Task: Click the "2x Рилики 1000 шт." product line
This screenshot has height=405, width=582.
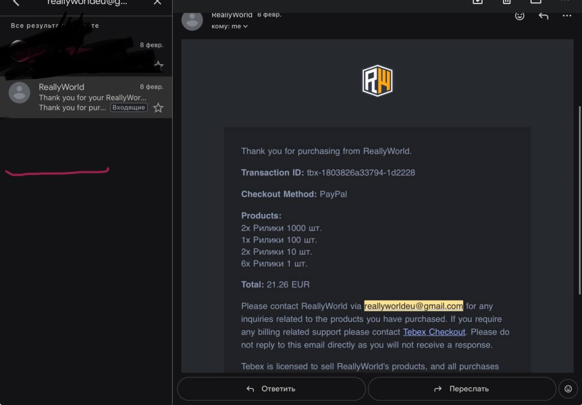Action: click(x=281, y=228)
